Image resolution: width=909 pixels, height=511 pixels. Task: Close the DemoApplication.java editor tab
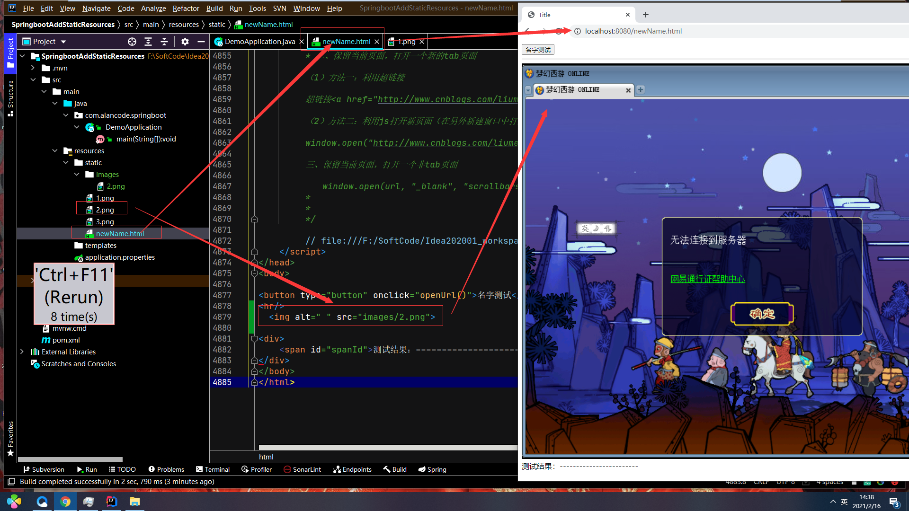tap(302, 42)
